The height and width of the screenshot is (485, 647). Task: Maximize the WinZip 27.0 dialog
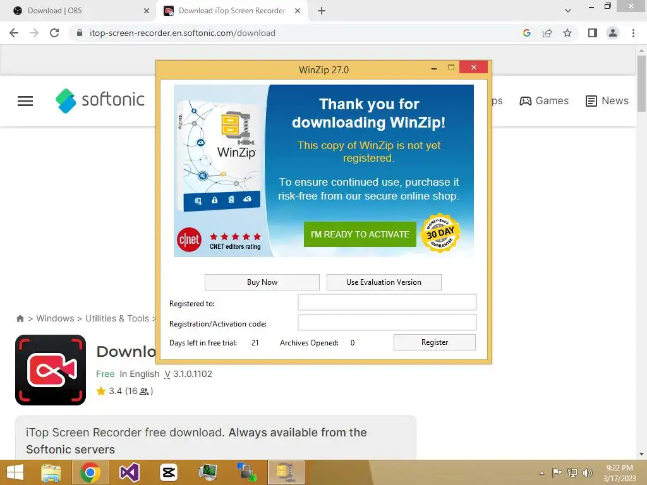coord(451,67)
